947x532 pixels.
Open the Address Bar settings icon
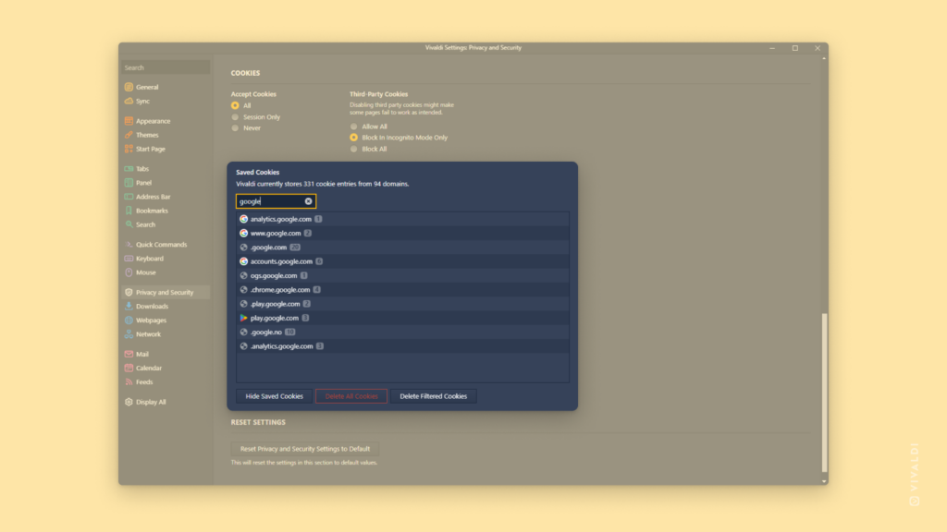coord(129,196)
